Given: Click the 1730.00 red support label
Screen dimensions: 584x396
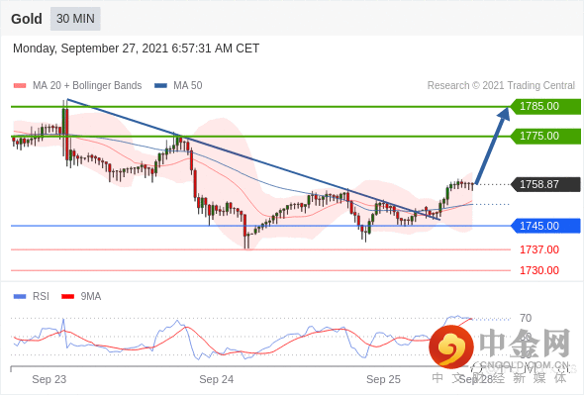Looking at the screenshot, I should click(539, 270).
